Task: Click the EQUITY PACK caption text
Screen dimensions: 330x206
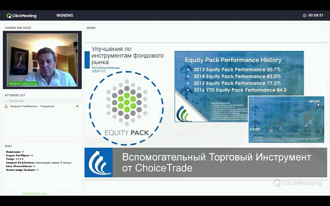Action: 127,133
